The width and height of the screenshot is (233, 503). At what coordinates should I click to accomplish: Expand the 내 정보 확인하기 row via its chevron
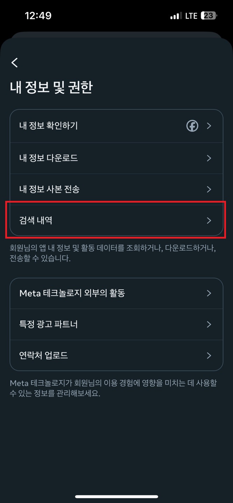pyautogui.click(x=209, y=126)
